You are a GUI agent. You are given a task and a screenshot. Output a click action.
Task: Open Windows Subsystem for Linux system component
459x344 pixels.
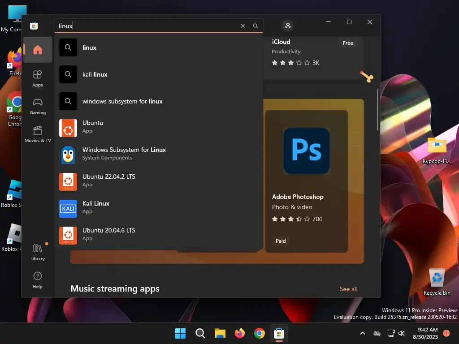pyautogui.click(x=159, y=155)
